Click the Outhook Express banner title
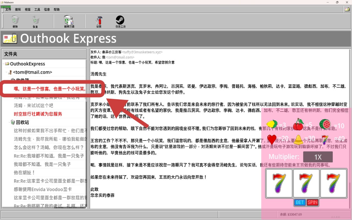 coord(68,38)
